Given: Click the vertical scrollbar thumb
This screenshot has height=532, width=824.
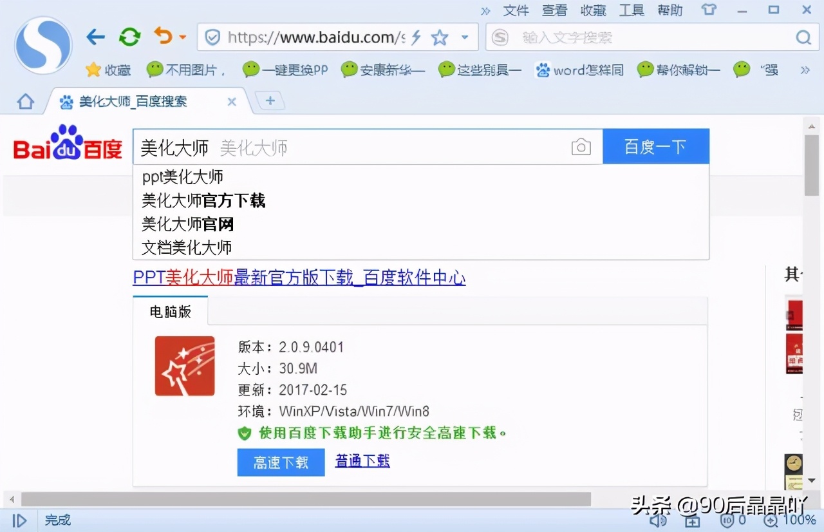Looking at the screenshot, I should click(x=812, y=166).
